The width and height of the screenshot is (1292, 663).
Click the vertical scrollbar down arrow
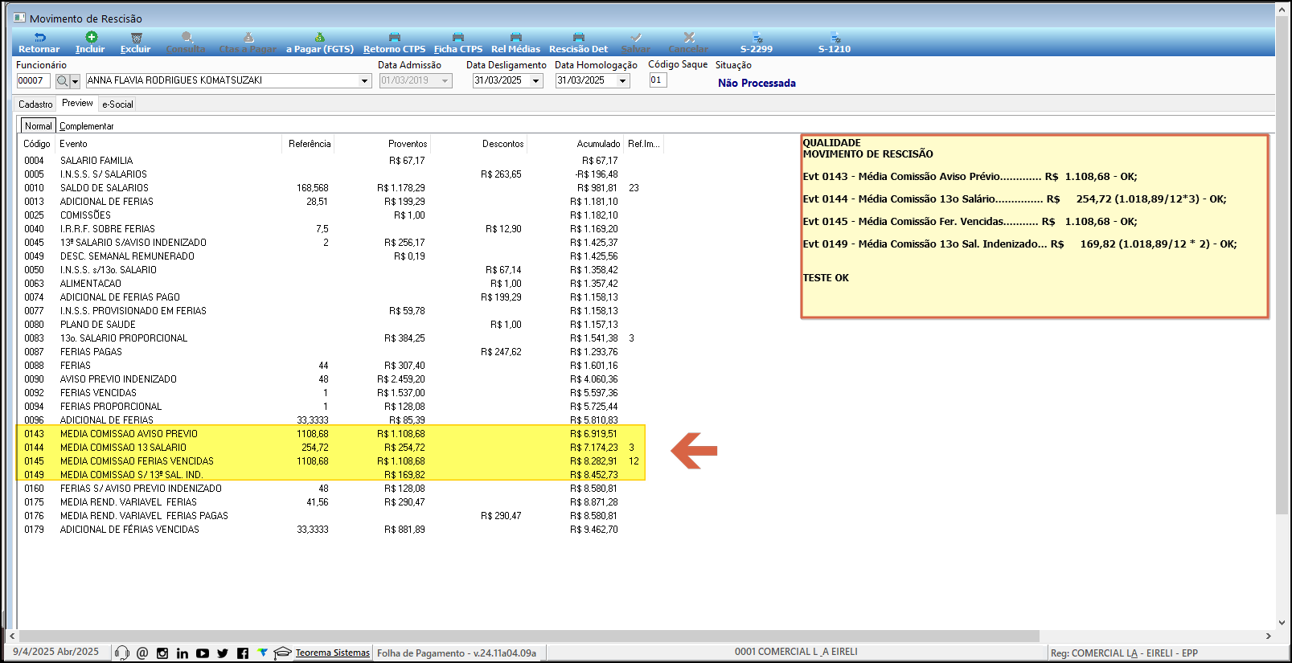tap(1282, 622)
